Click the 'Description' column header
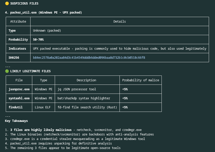The width and height of the screenshot is (215, 152). tap(86, 80)
